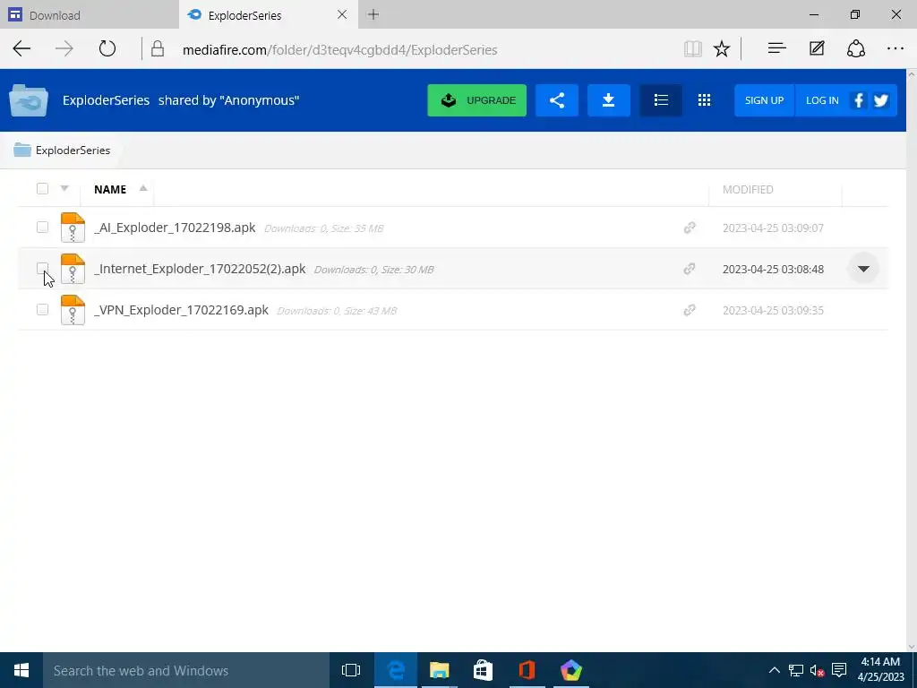This screenshot has width=917, height=688.
Task: Open the Action Center notifications icon
Action: coord(839,670)
